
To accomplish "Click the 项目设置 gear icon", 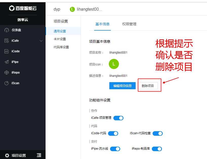I will point(7,155).
